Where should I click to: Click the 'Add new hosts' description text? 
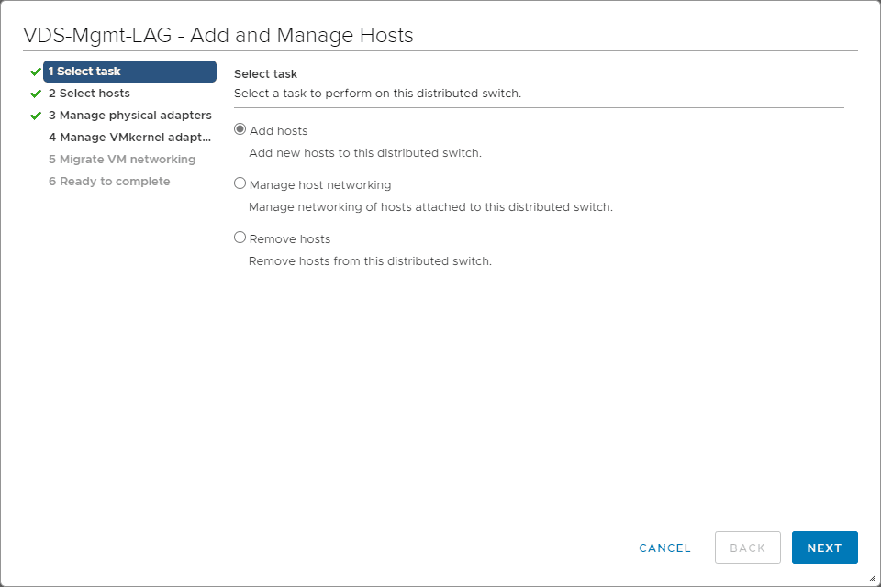coord(365,153)
